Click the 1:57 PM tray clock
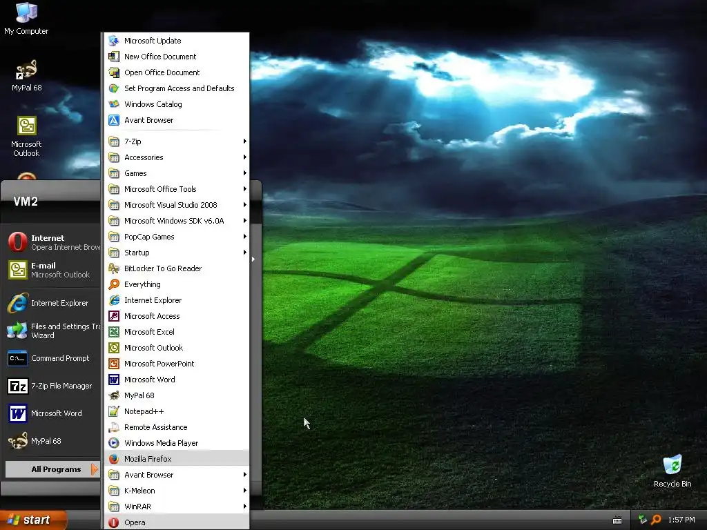Screen dimensions: 707x530 [x=681, y=520]
